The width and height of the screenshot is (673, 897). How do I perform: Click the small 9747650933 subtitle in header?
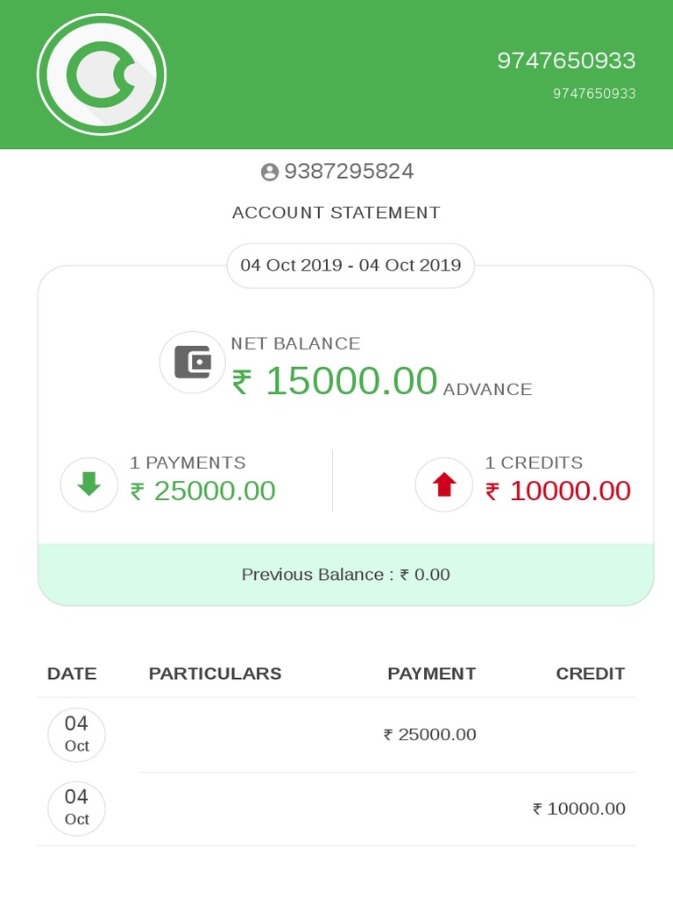click(594, 93)
